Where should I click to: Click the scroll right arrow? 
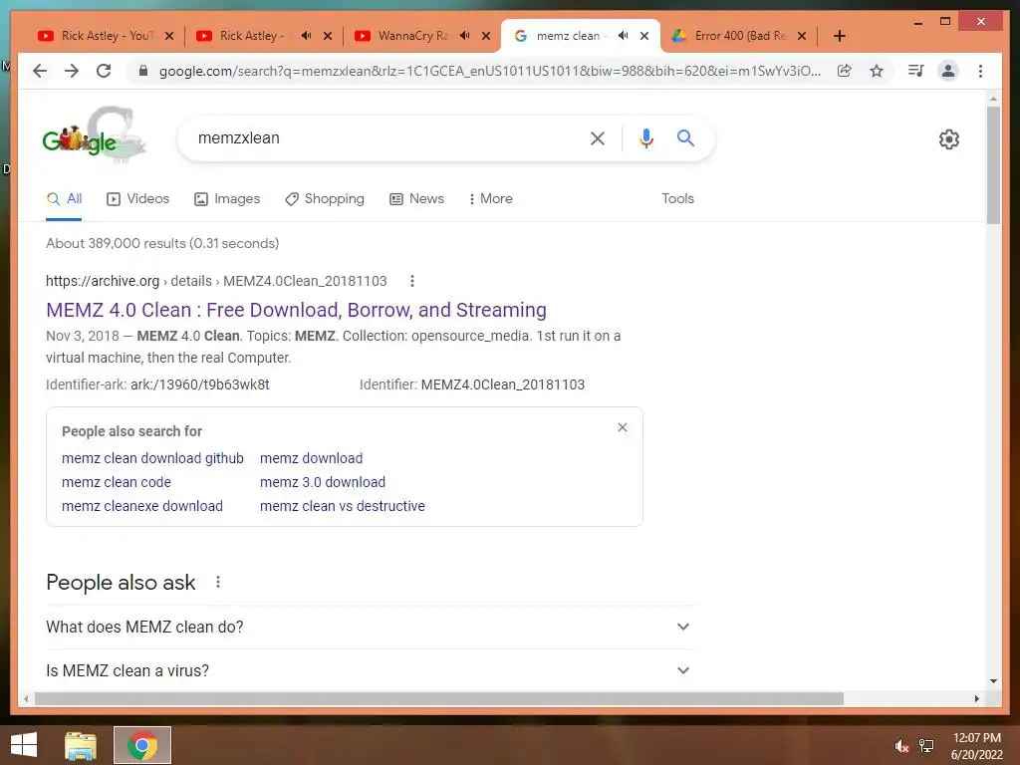point(976,698)
